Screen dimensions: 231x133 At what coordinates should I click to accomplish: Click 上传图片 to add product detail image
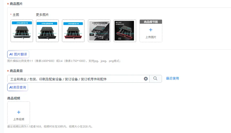pyautogui.click(x=151, y=37)
